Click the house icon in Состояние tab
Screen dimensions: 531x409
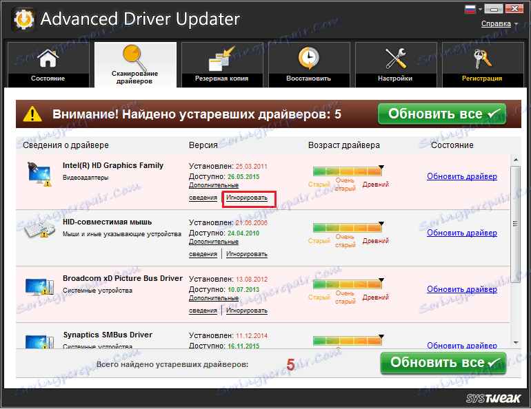(x=48, y=58)
